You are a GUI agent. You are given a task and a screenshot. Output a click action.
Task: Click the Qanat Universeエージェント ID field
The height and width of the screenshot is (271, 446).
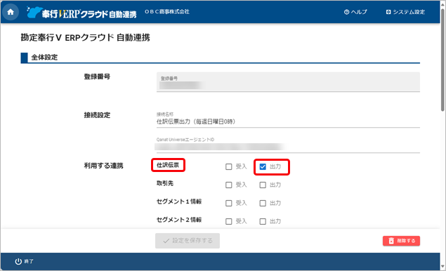pyautogui.click(x=288, y=145)
